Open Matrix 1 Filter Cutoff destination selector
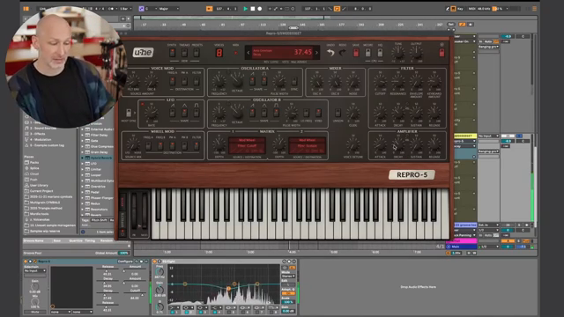Screen dimensions: 564x317 coord(247,145)
